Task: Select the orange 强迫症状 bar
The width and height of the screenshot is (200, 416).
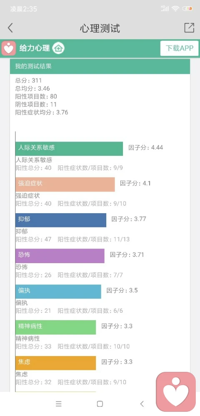Action: (x=65, y=184)
